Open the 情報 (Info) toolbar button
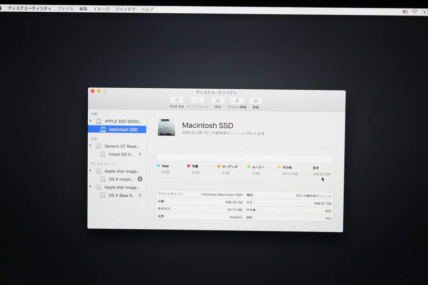 click(256, 101)
